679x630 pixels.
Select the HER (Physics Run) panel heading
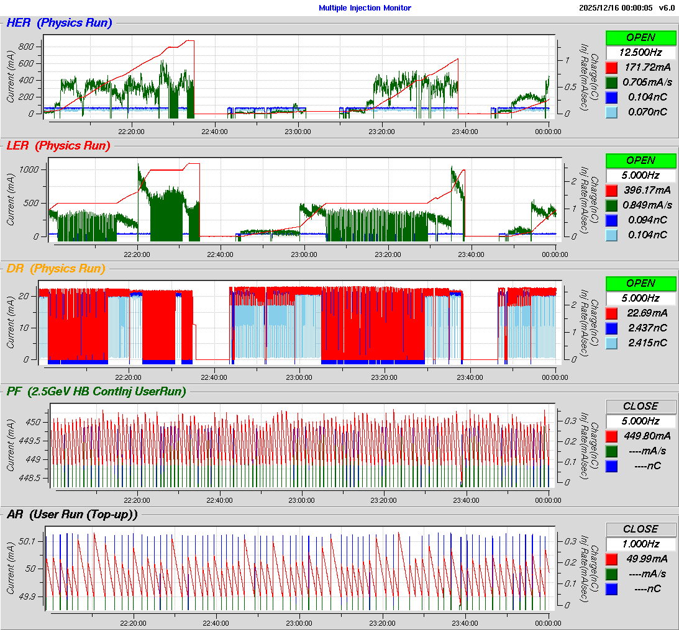[x=60, y=24]
